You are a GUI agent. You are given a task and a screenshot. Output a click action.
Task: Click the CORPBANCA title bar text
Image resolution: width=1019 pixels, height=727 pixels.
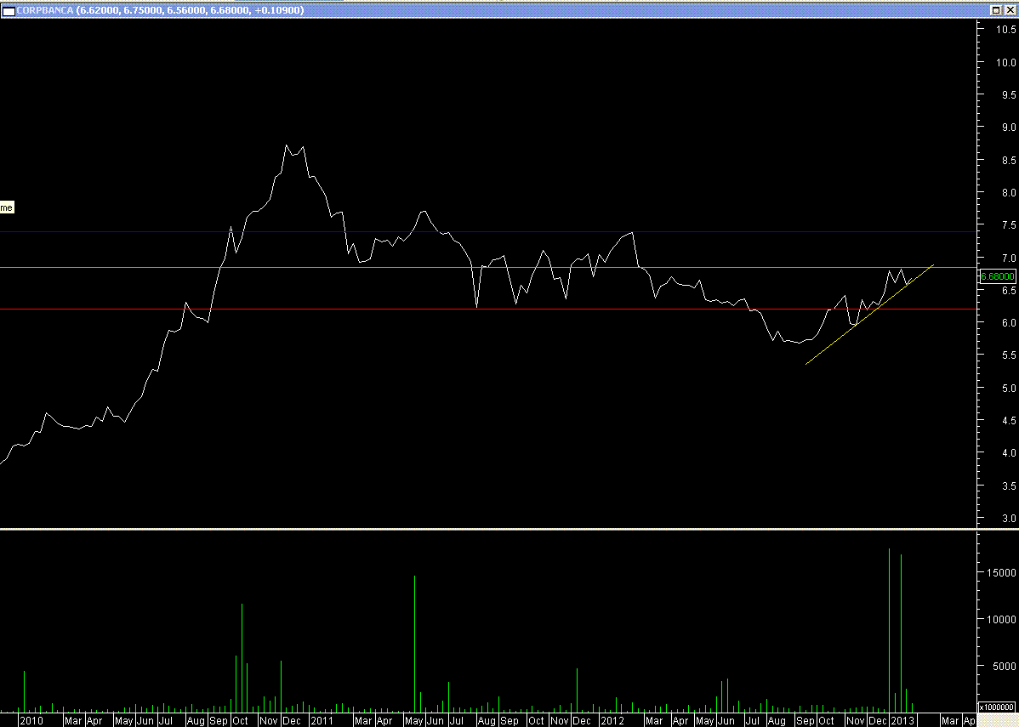(x=160, y=10)
